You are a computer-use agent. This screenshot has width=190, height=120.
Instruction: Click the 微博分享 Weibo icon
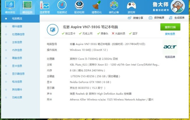[x=129, y=18]
